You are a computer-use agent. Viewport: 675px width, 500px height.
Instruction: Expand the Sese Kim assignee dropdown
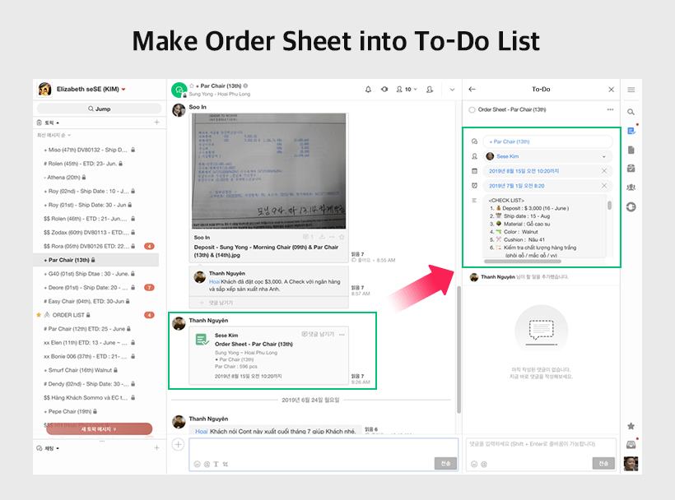[604, 156]
